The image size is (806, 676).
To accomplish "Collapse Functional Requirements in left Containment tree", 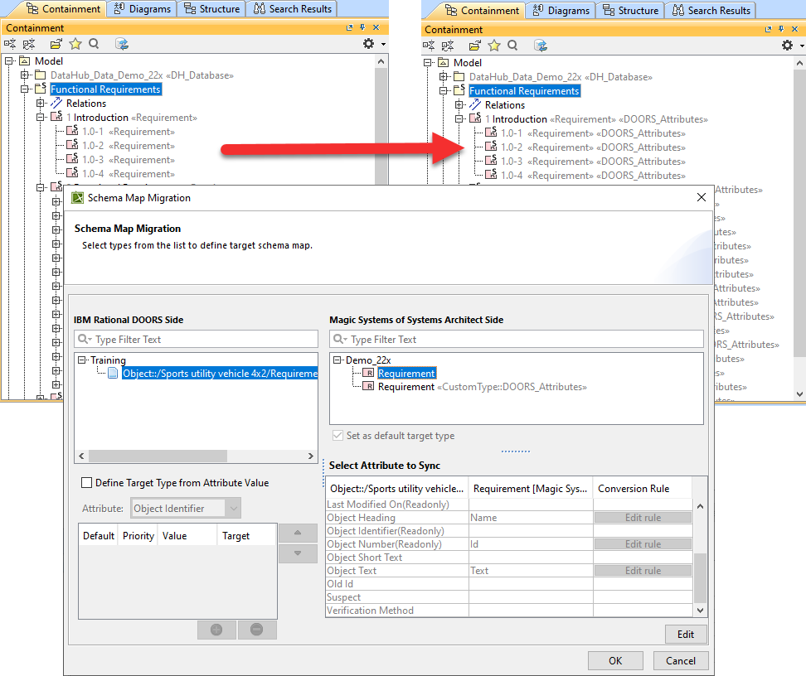I will pos(24,89).
